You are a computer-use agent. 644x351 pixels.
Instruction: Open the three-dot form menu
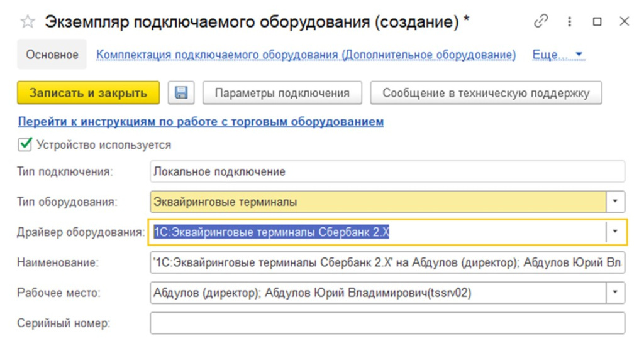569,21
